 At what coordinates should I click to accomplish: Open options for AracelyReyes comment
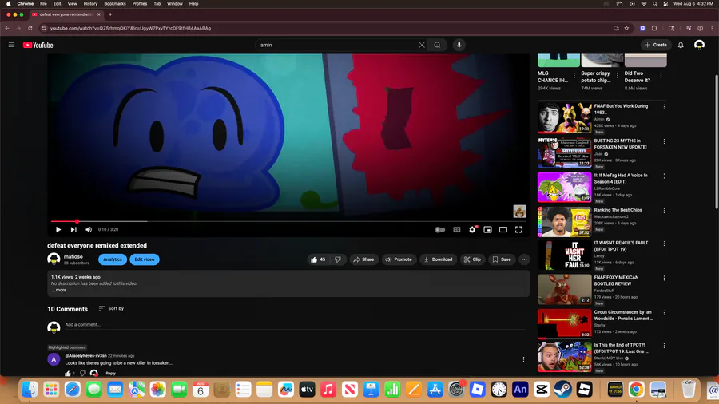pos(523,359)
